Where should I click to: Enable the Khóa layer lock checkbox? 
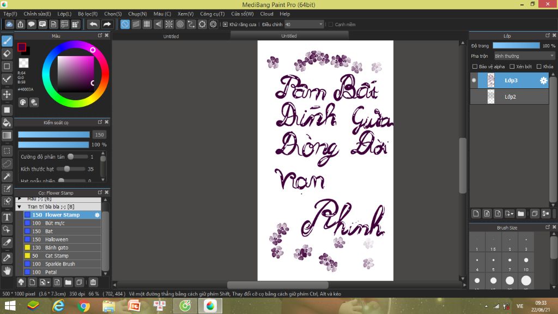pos(539,67)
